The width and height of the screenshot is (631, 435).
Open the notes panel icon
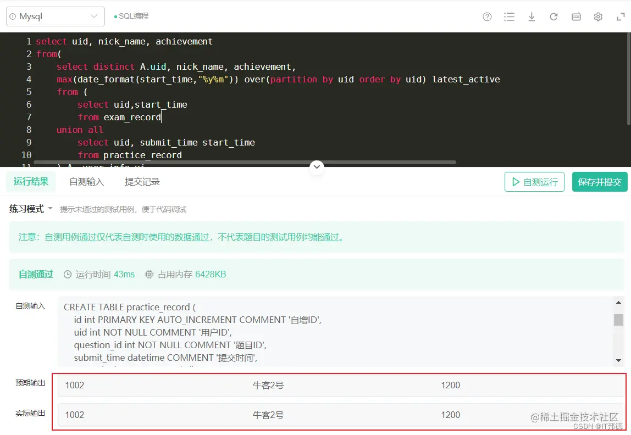click(576, 16)
